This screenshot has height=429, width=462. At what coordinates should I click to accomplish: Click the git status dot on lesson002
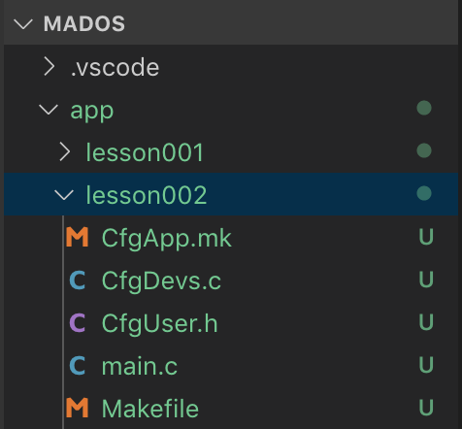(424, 193)
